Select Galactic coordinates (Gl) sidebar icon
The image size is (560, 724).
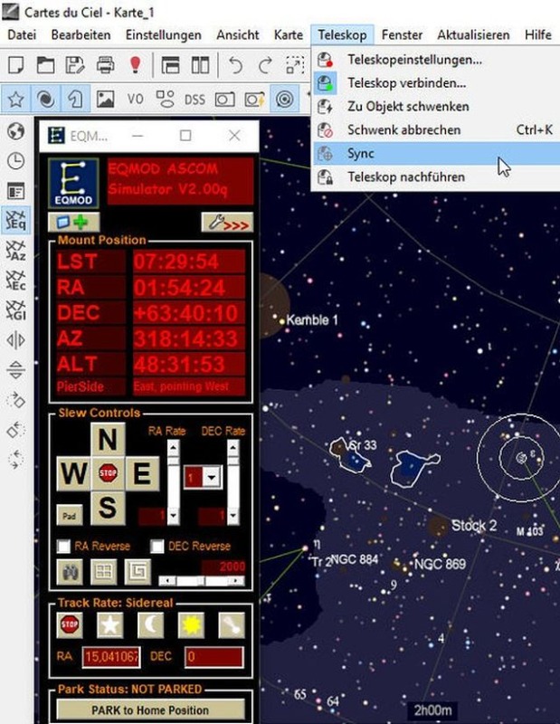point(16,310)
